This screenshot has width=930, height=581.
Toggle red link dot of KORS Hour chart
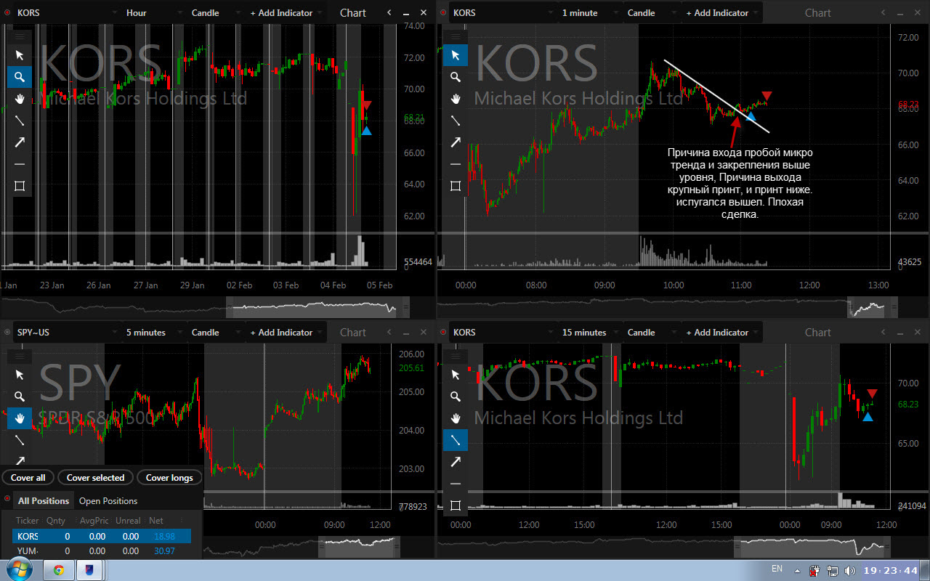point(7,13)
